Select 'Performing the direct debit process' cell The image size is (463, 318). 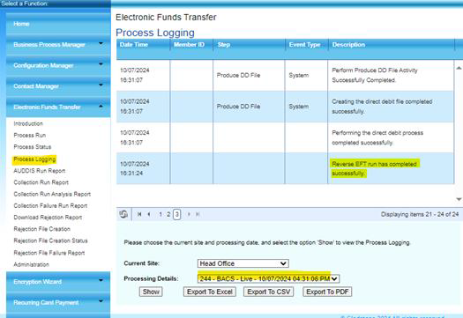[x=391, y=137]
